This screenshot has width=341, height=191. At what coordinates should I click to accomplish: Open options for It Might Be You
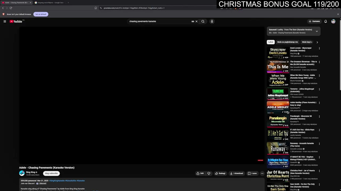click(319, 157)
